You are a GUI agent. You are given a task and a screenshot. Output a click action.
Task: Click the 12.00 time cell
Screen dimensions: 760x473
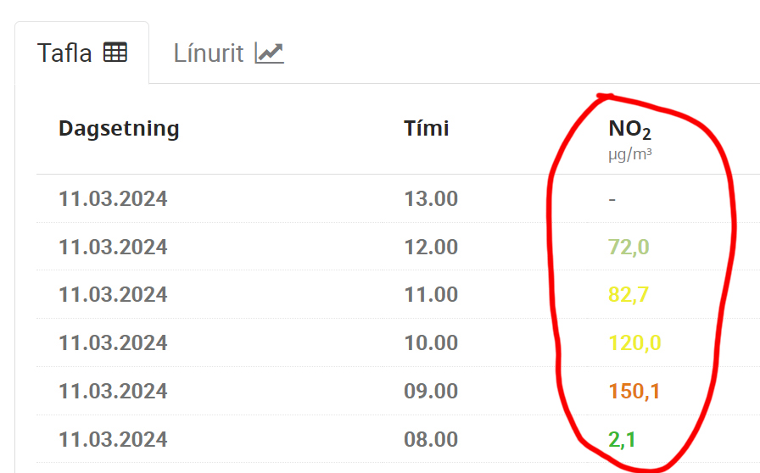pos(431,248)
